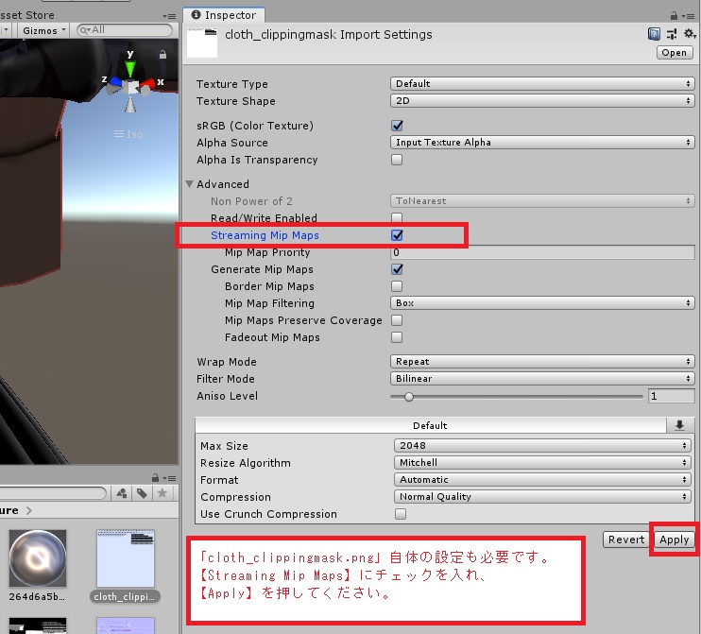Screen dimensions: 701x634
Task: Enable Use Crunch Compression checkbox
Action: pos(401,514)
